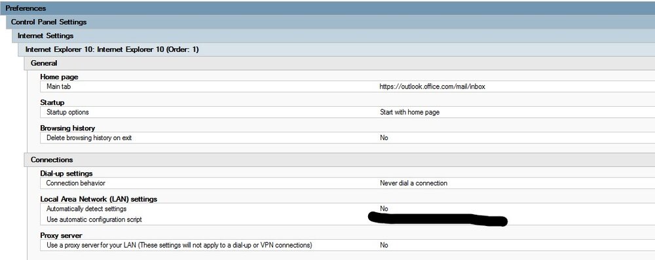Click the No value for delete browsing history
The width and height of the screenshot is (655, 260).
[384, 138]
